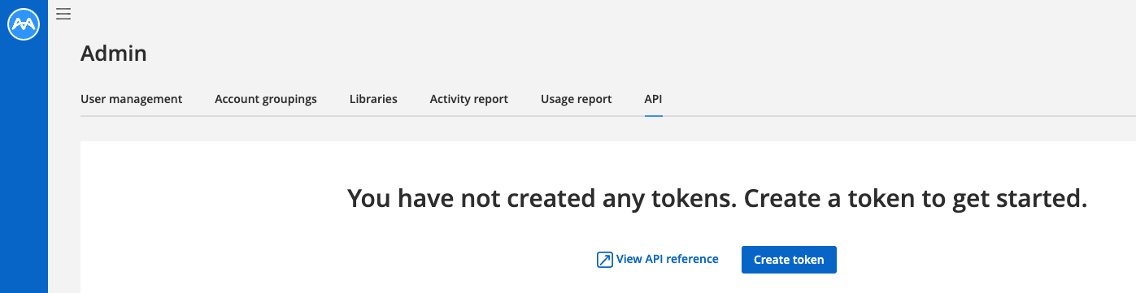Click the blue underline beneath the API tab
1136x293 pixels.
[x=654, y=115]
